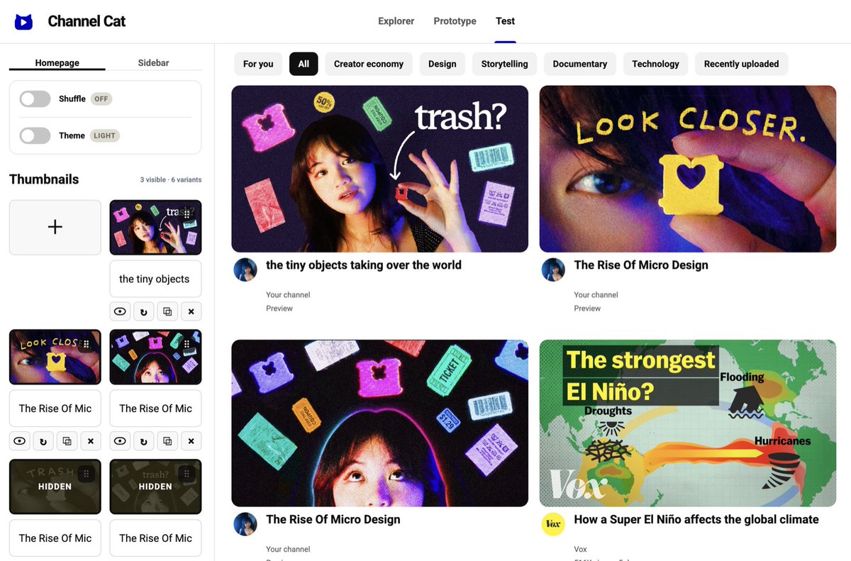The image size is (851, 561).
Task: Delete the floating tickets sidebar variant
Action: 191,441
